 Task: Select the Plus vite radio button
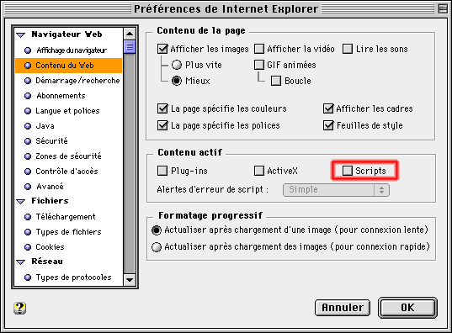(x=177, y=65)
